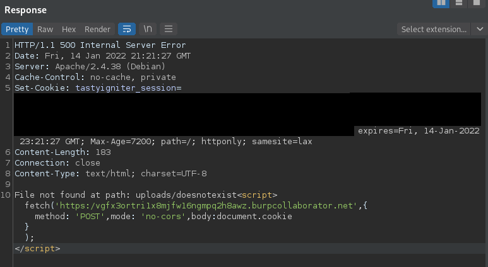Click the 'HTTP/1.1 500 Internal Server Error' line
The height and width of the screenshot is (267, 488).
100,45
